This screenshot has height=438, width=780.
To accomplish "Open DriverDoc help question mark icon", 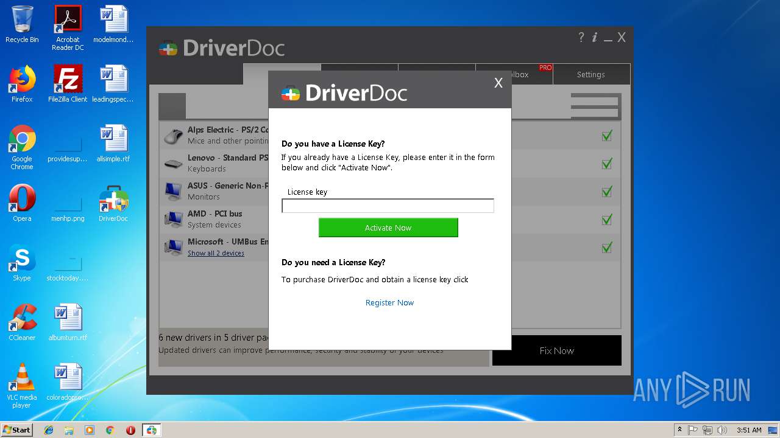I will pos(581,37).
